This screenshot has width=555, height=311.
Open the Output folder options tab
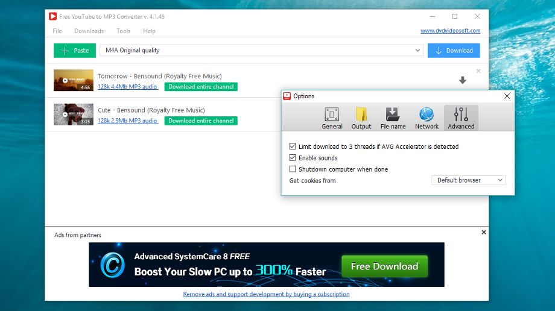pos(361,118)
